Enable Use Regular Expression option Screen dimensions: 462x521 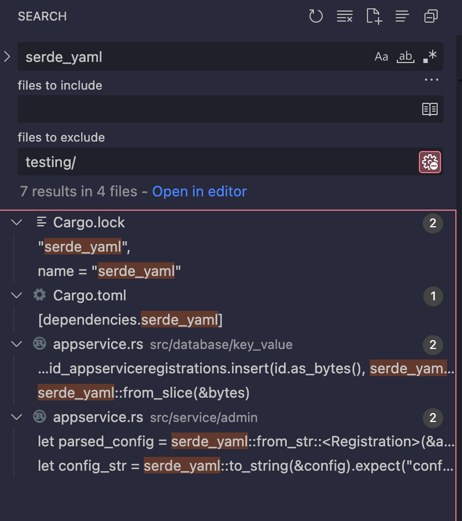(429, 57)
